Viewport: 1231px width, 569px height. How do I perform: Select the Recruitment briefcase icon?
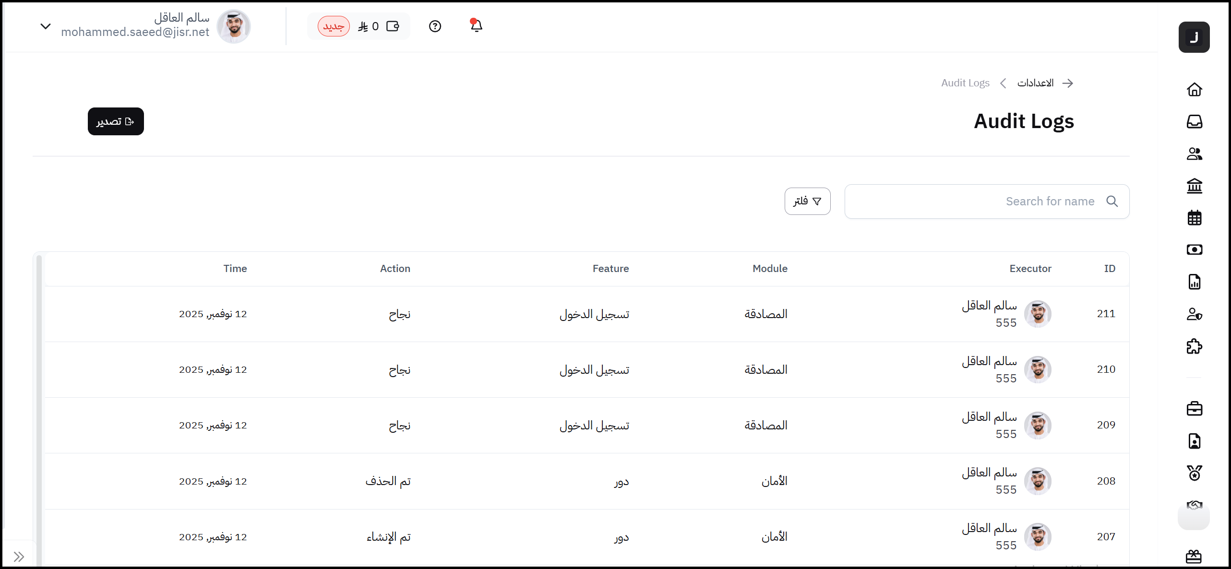1195,408
